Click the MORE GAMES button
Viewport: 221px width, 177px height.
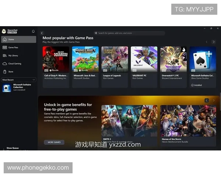point(54,142)
